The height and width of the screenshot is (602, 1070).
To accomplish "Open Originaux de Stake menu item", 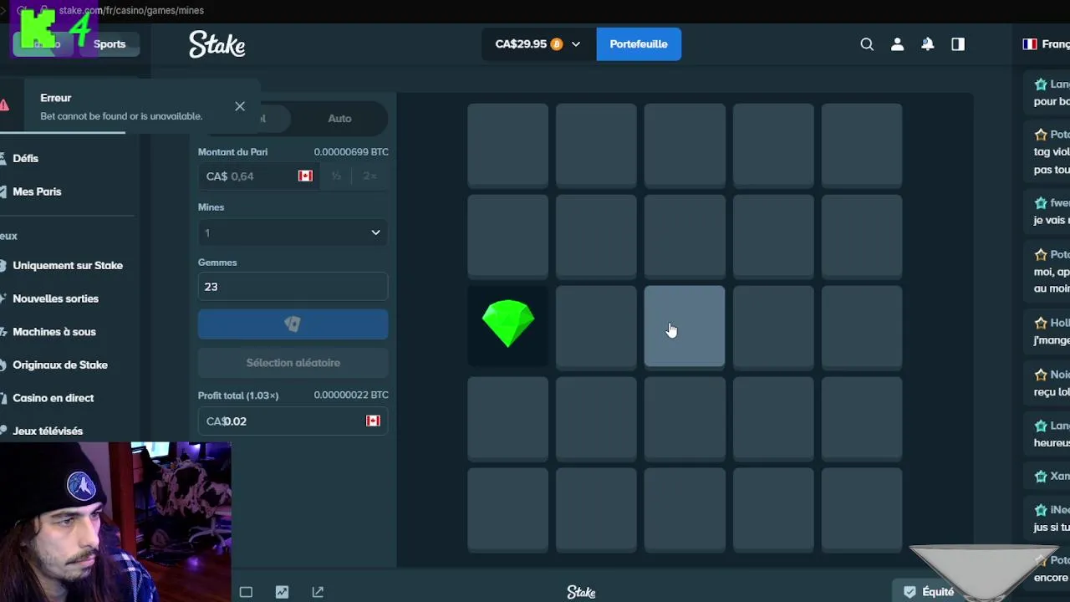I will 60,365.
